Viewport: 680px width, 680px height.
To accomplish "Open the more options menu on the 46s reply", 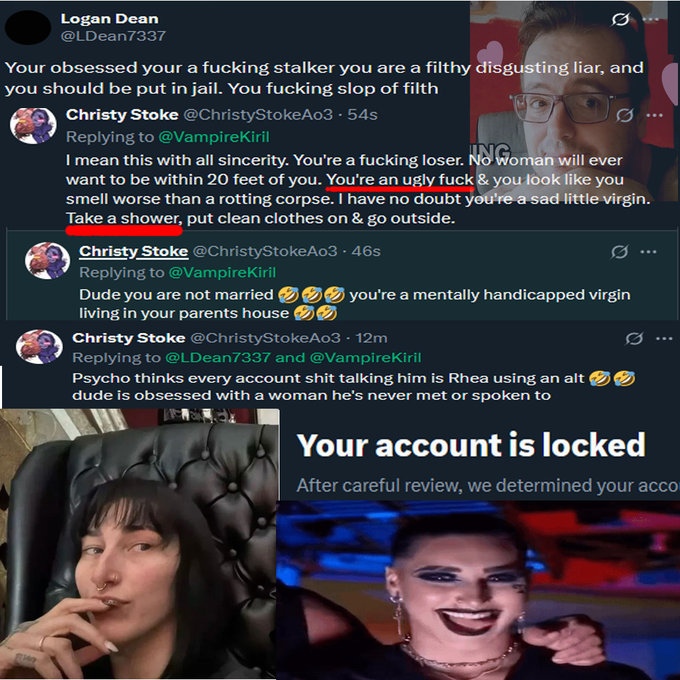I will tap(648, 252).
